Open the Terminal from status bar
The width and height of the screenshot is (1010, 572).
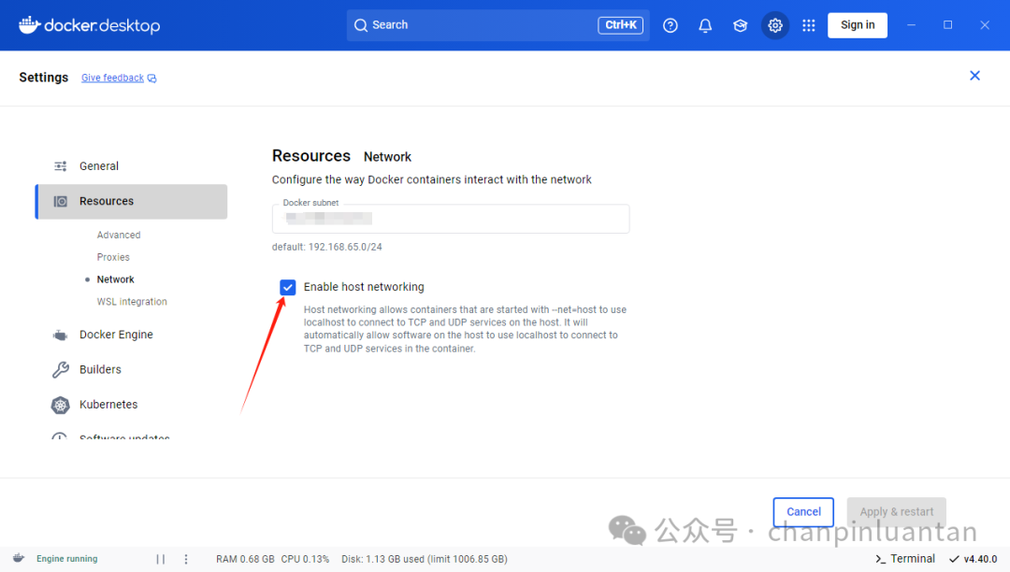point(905,559)
